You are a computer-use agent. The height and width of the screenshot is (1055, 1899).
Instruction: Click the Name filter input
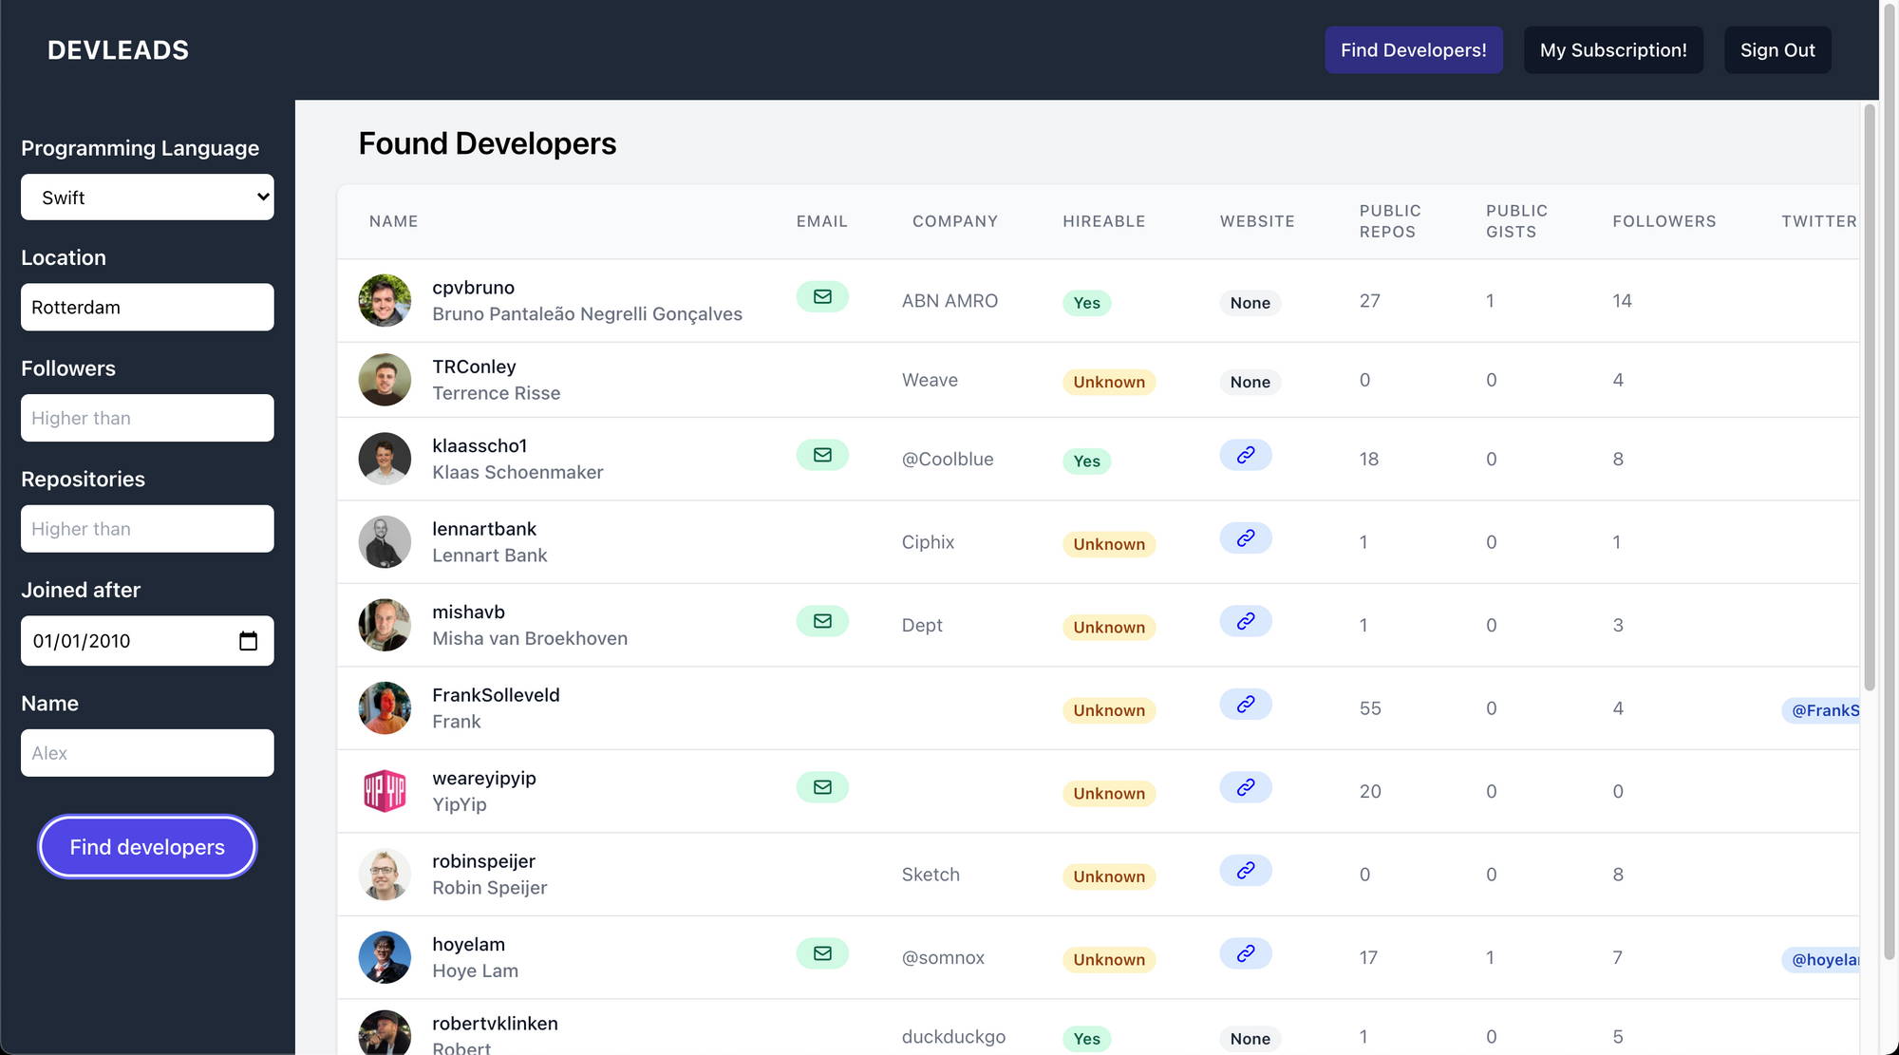147,753
